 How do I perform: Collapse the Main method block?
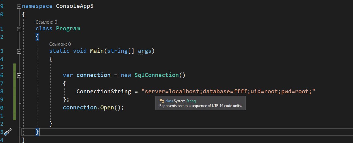pos(19,52)
